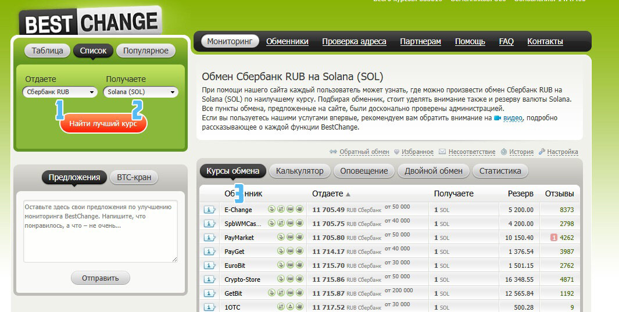Open the Калькулятор tab
Viewport: 619px width, 312px height.
300,171
